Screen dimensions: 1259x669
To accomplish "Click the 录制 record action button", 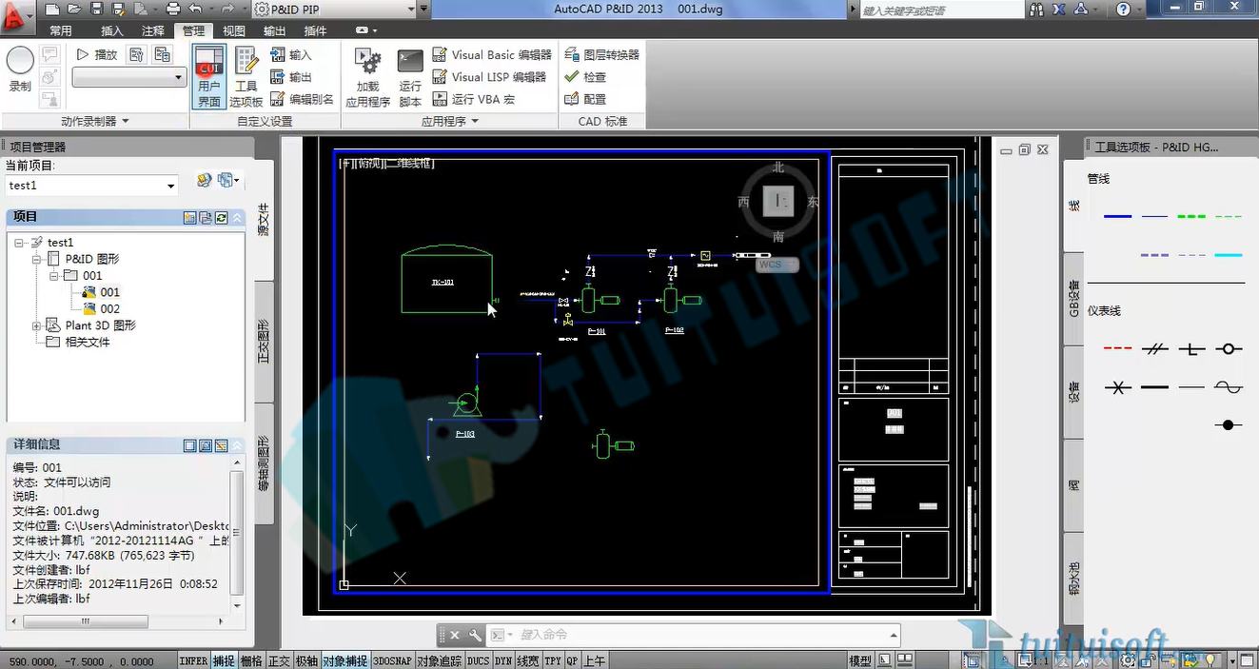I will pyautogui.click(x=20, y=70).
